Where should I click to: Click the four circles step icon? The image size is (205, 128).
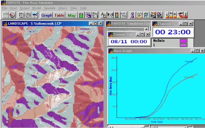click(x=124, y=15)
